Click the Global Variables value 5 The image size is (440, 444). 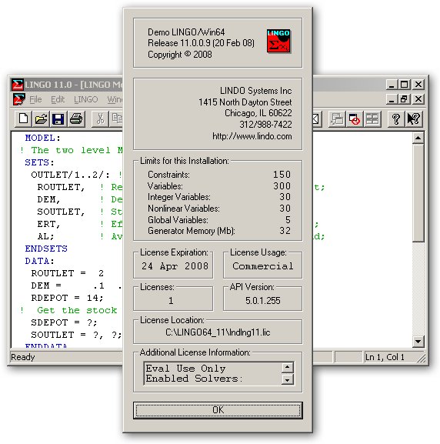[288, 220]
